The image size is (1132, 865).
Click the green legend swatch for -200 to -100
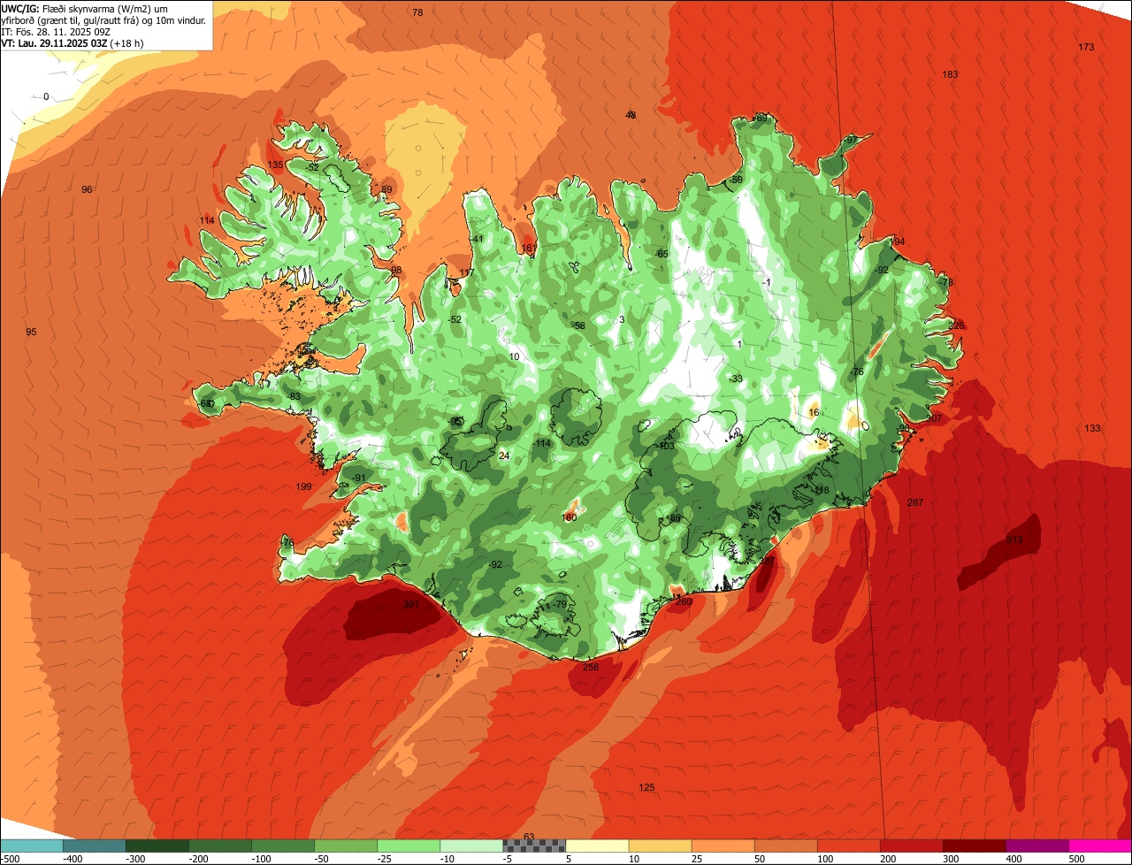click(x=220, y=846)
